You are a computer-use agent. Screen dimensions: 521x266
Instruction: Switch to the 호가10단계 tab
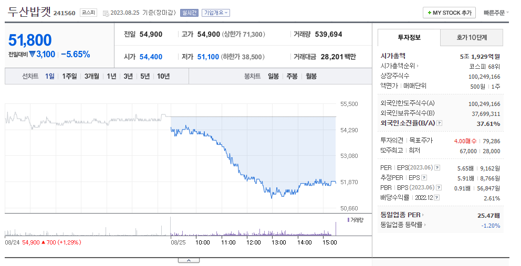coord(472,38)
